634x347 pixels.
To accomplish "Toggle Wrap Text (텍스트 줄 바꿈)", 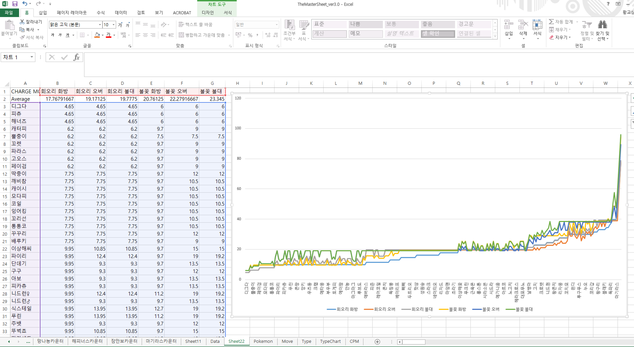I will point(196,25).
